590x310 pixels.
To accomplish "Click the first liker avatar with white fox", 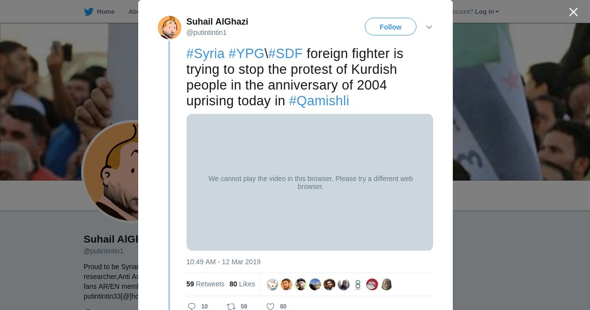I will tap(272, 284).
